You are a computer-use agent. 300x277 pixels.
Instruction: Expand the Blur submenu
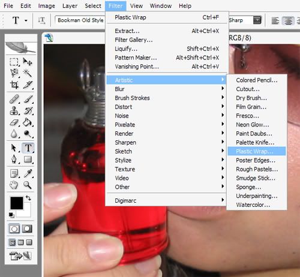click(x=166, y=89)
